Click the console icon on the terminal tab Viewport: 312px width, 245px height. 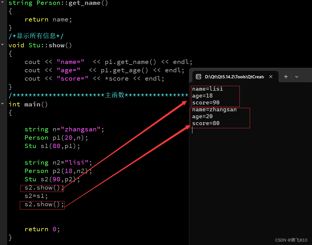(x=198, y=77)
